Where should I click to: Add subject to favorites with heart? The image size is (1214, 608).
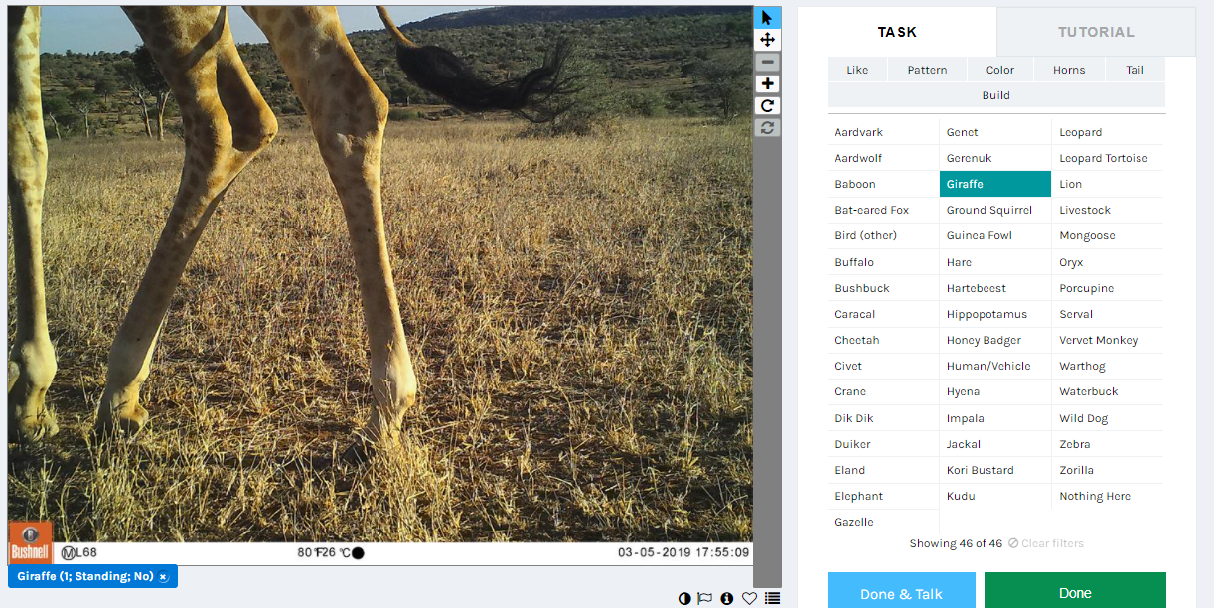click(x=750, y=598)
